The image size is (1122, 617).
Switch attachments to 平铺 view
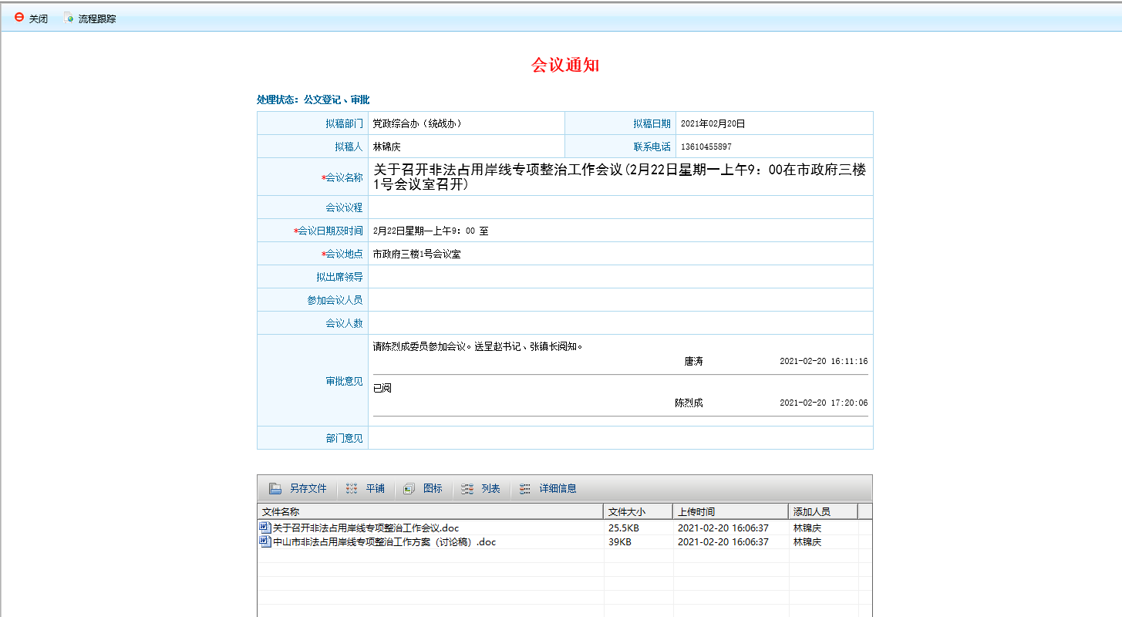click(x=375, y=488)
